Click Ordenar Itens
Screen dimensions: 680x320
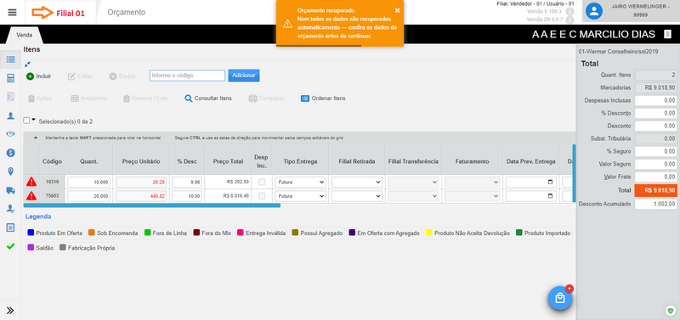[x=323, y=98]
